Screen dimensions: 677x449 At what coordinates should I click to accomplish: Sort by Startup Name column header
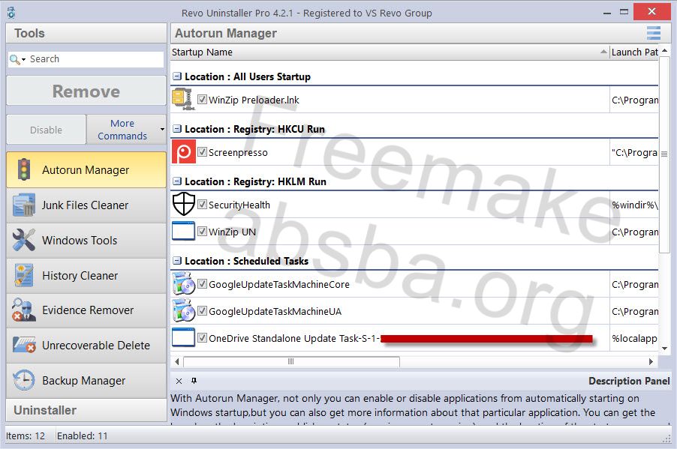[x=390, y=52]
